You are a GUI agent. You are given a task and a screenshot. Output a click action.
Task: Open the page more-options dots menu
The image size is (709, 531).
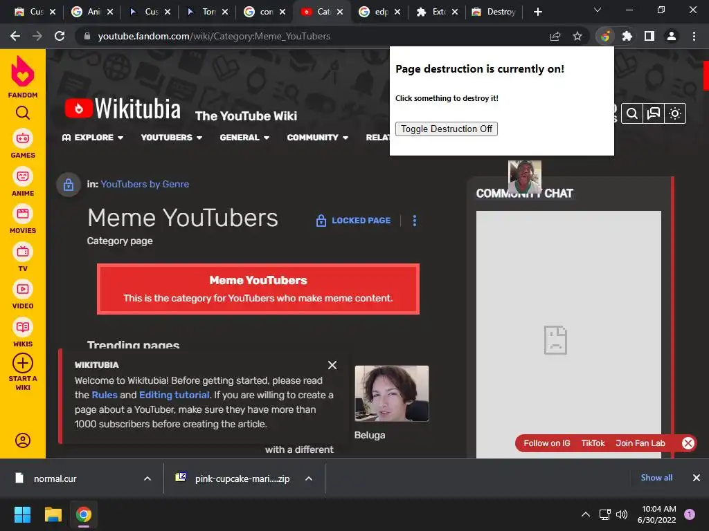tap(415, 221)
